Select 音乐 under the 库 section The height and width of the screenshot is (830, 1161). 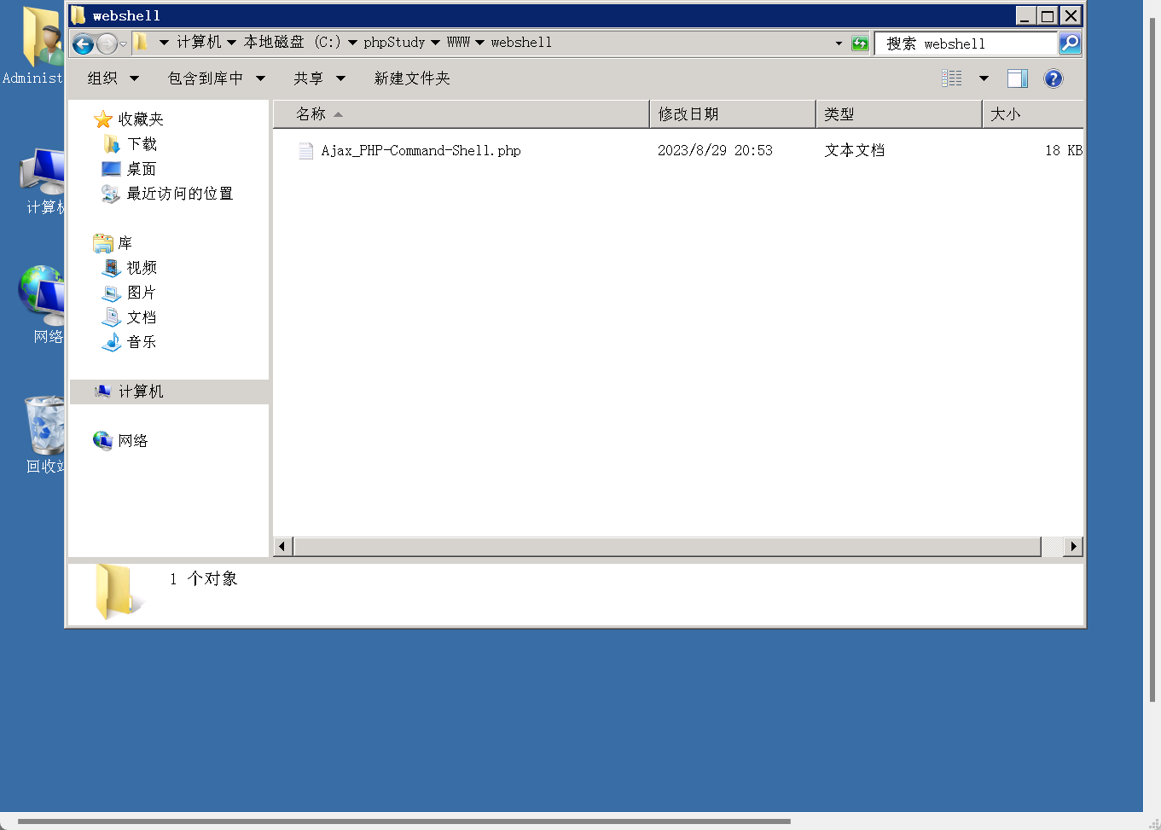[x=141, y=342]
